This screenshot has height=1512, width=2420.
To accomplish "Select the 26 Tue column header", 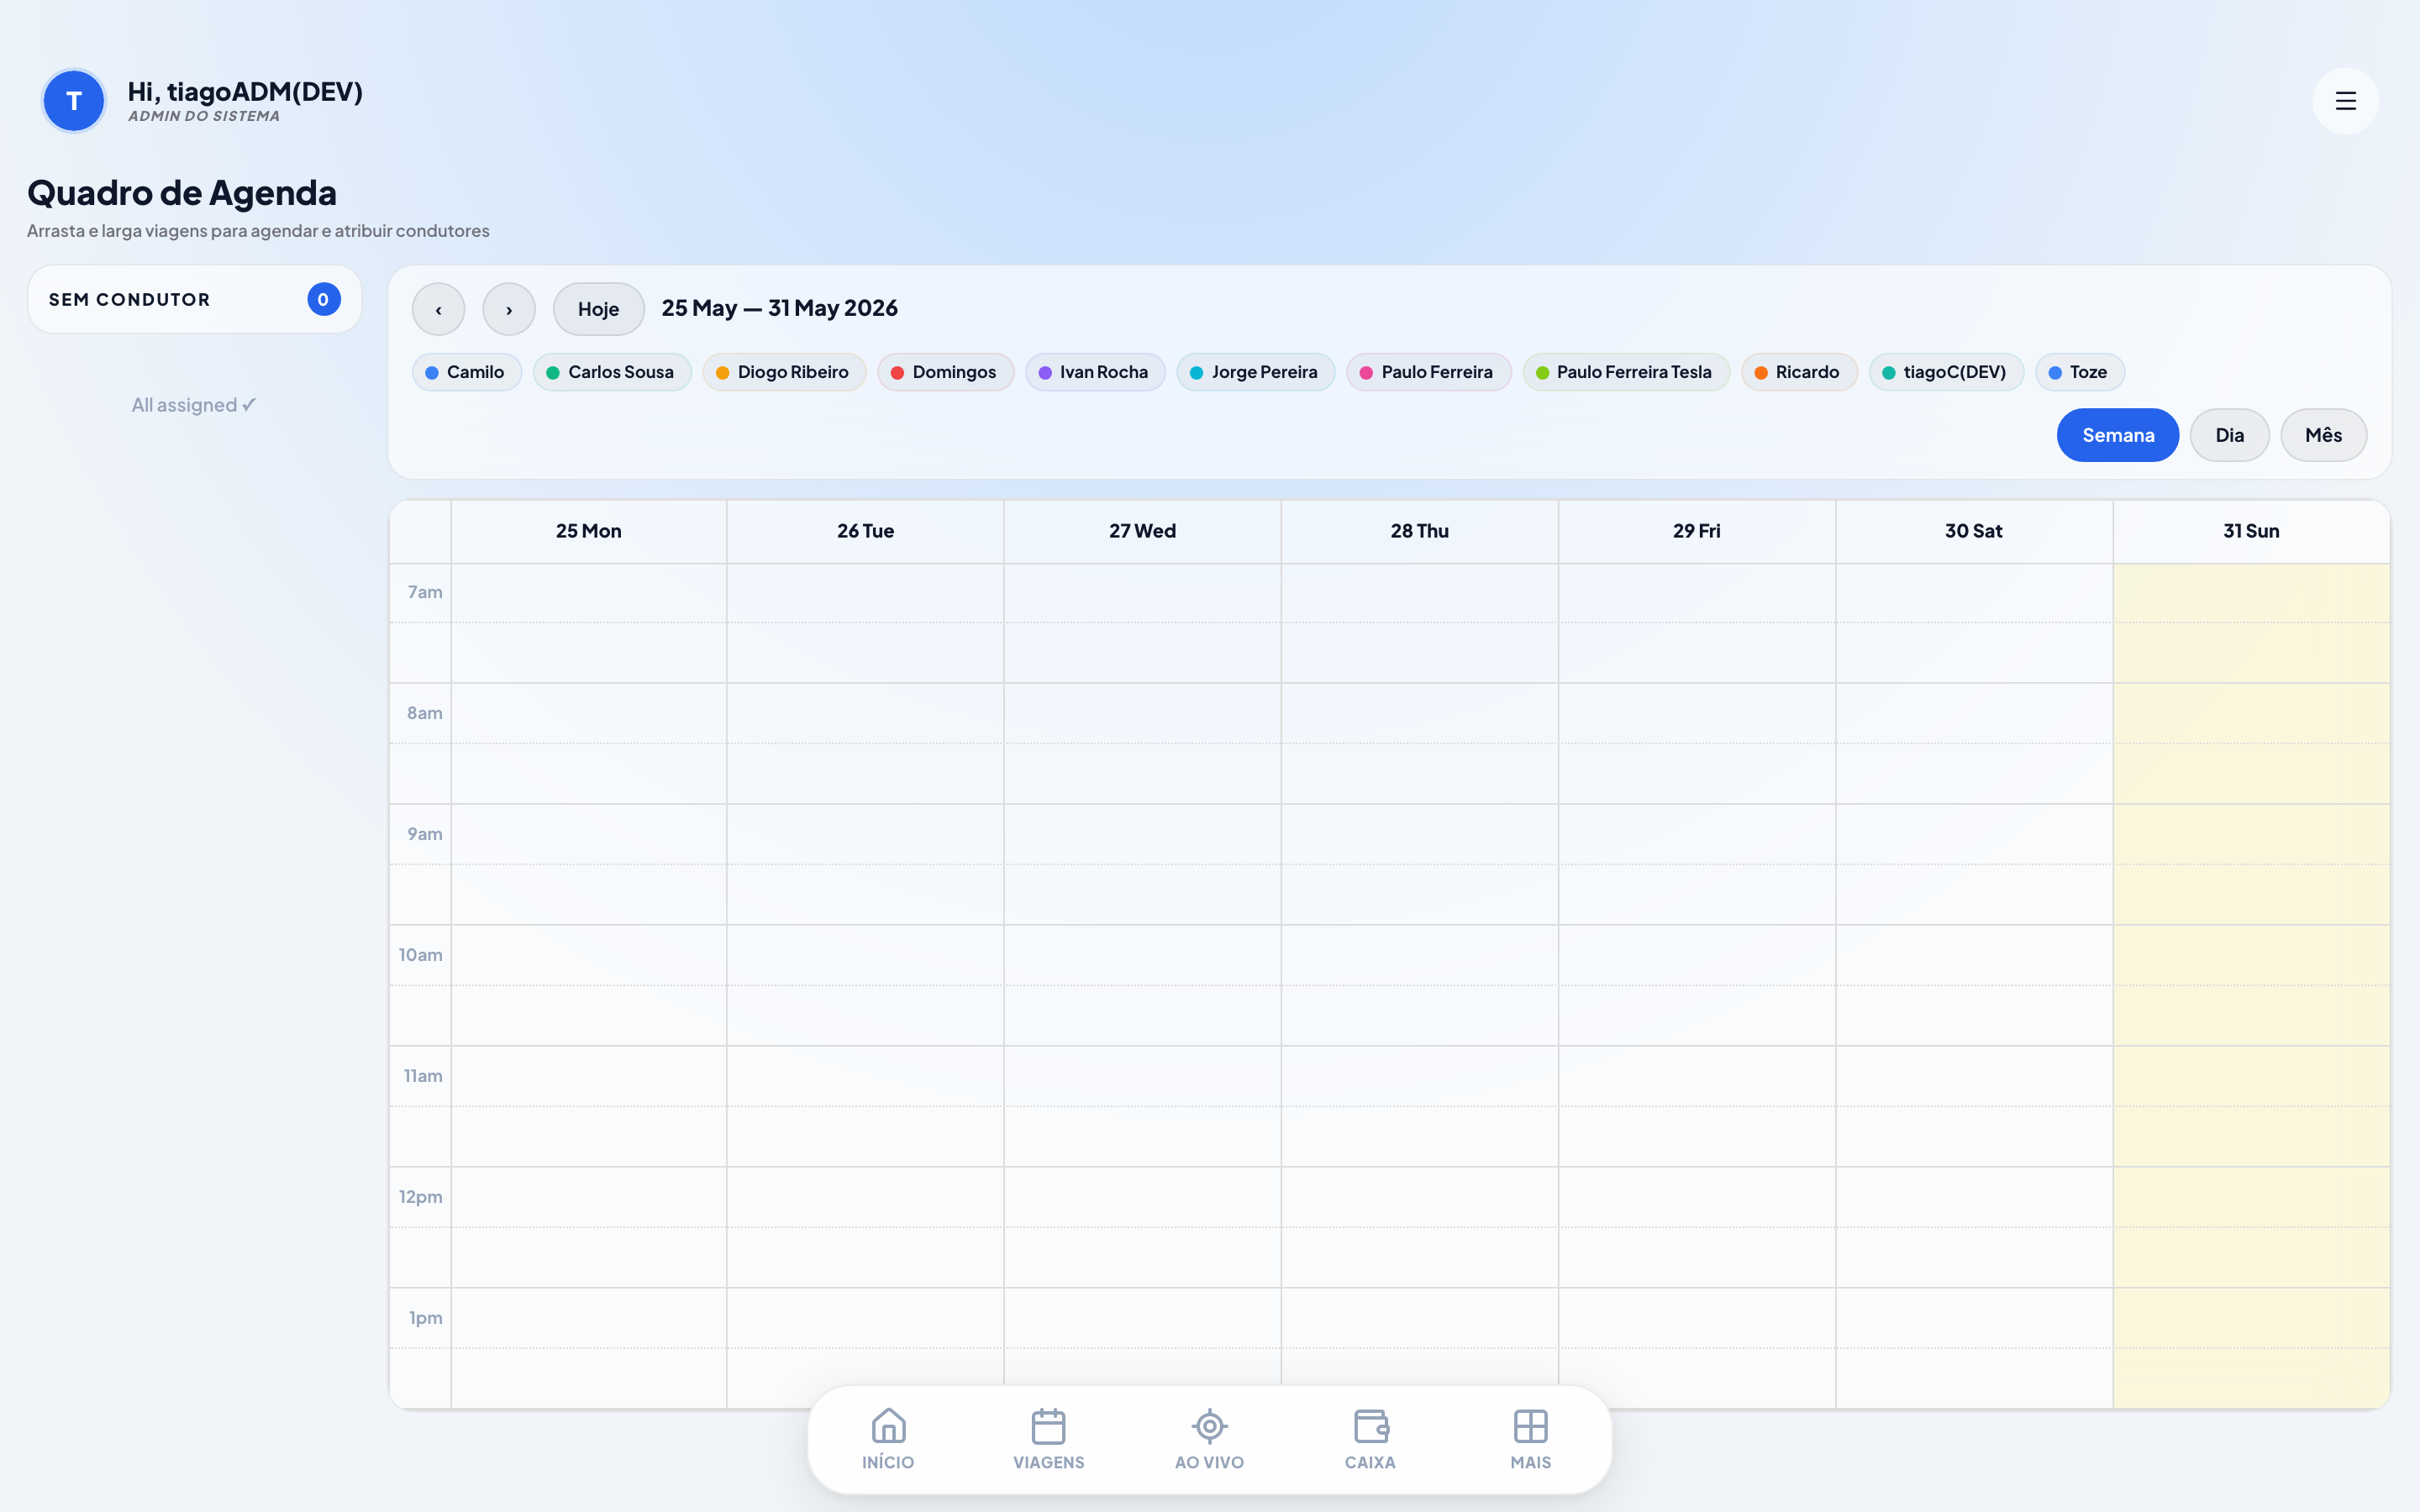I will click(865, 531).
